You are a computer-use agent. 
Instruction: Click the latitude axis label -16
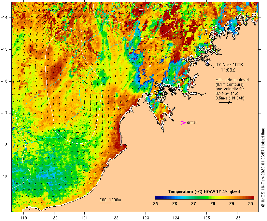point(4,81)
